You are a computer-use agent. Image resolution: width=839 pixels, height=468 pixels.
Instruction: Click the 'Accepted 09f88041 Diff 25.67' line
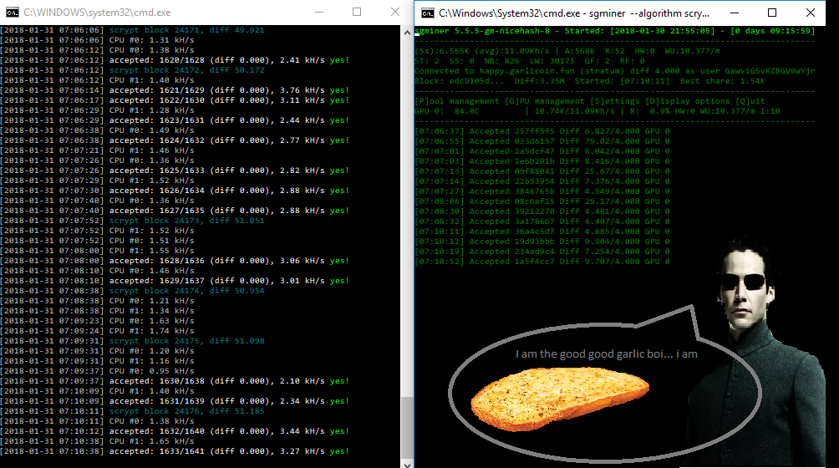click(542, 171)
